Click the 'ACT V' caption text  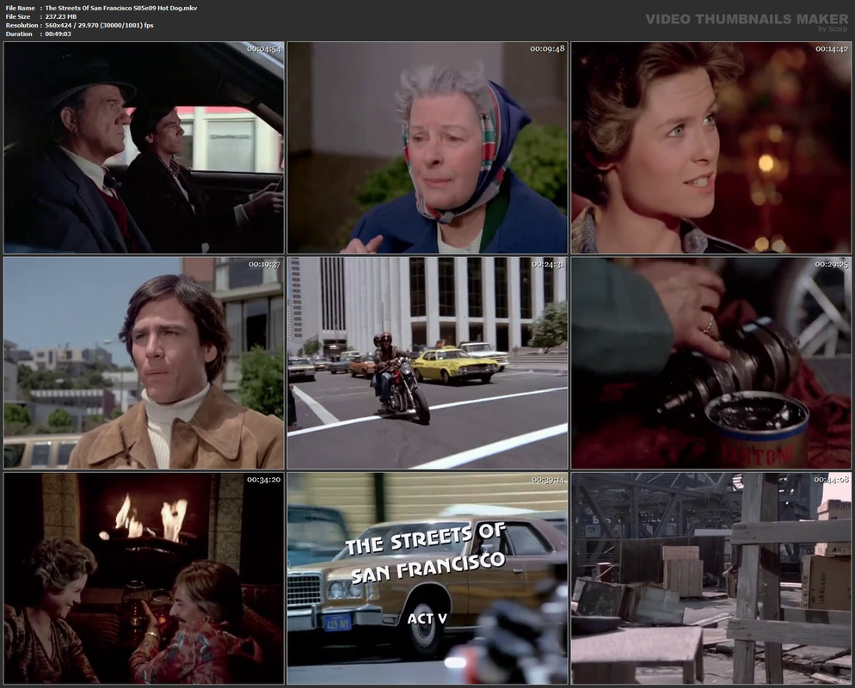[427, 618]
